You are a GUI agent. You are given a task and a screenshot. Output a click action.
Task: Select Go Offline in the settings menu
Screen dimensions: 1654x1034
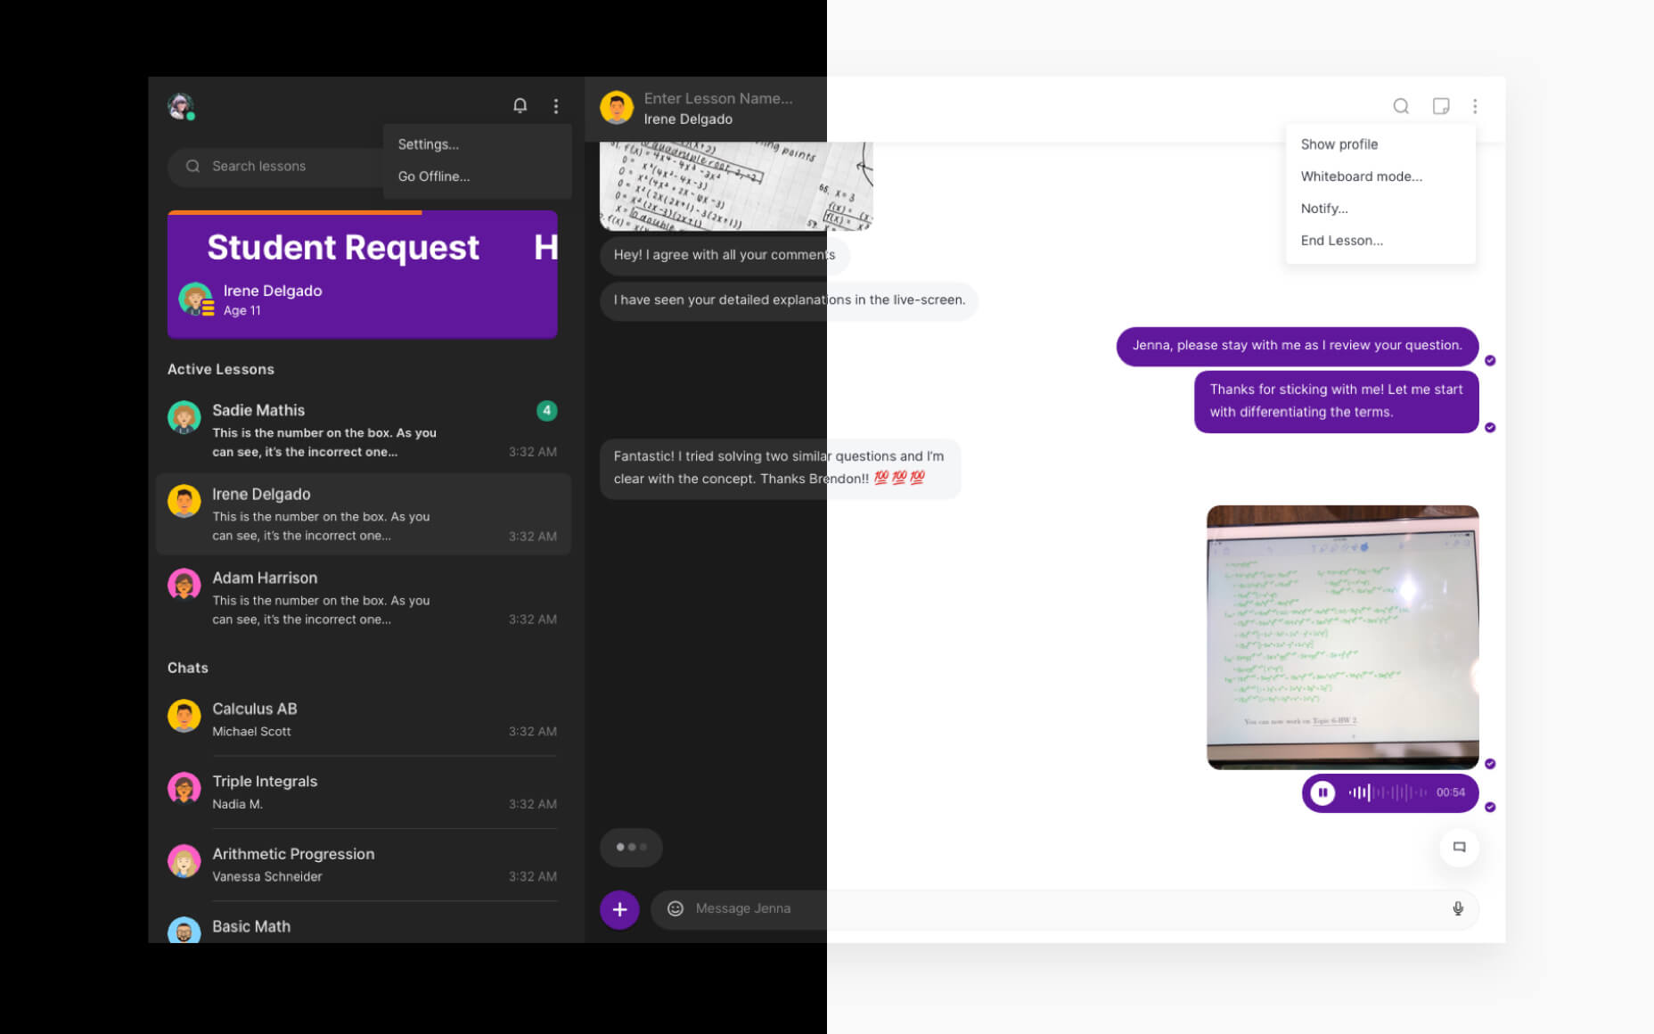point(432,176)
